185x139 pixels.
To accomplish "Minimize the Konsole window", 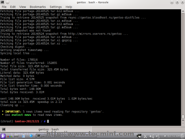I will point(172,2).
